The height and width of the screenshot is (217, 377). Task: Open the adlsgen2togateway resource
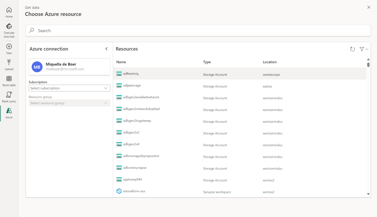[137, 121]
